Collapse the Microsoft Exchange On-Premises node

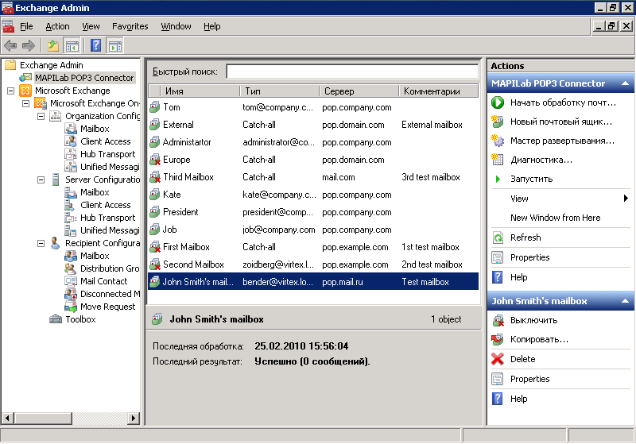coord(26,103)
